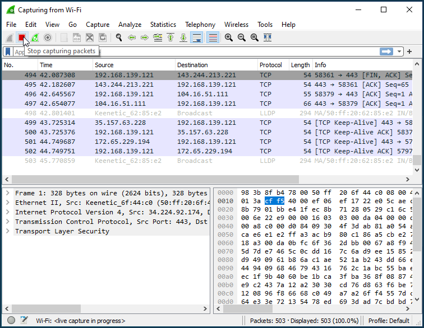Open display filter history dropdown arrow
The height and width of the screenshot is (328, 424).
399,51
